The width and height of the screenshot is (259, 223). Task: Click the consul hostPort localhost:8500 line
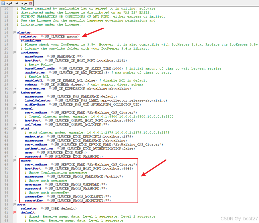click(x=80, y=121)
